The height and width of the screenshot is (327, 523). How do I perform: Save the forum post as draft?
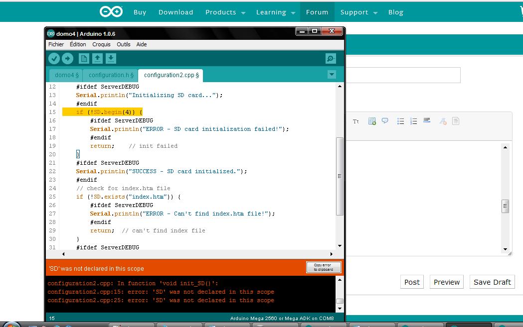tap(492, 282)
